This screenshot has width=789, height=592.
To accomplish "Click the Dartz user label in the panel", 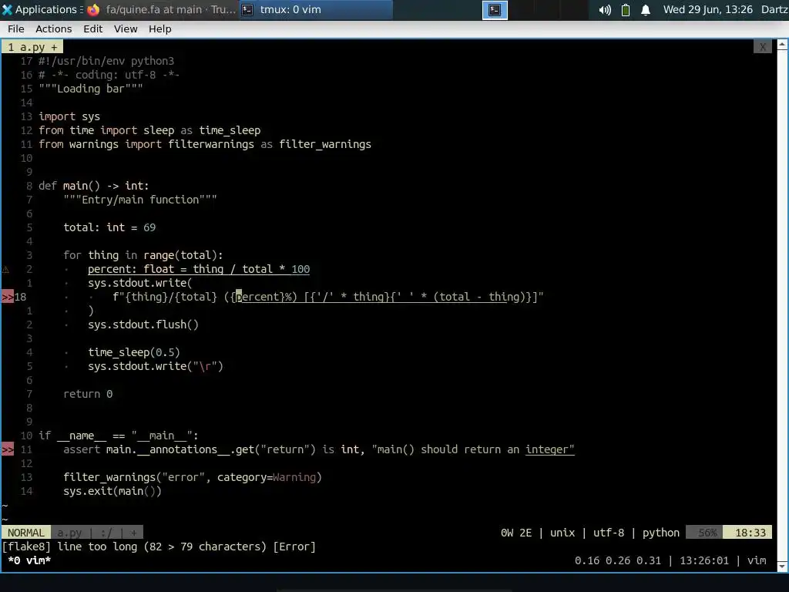I will pos(775,9).
